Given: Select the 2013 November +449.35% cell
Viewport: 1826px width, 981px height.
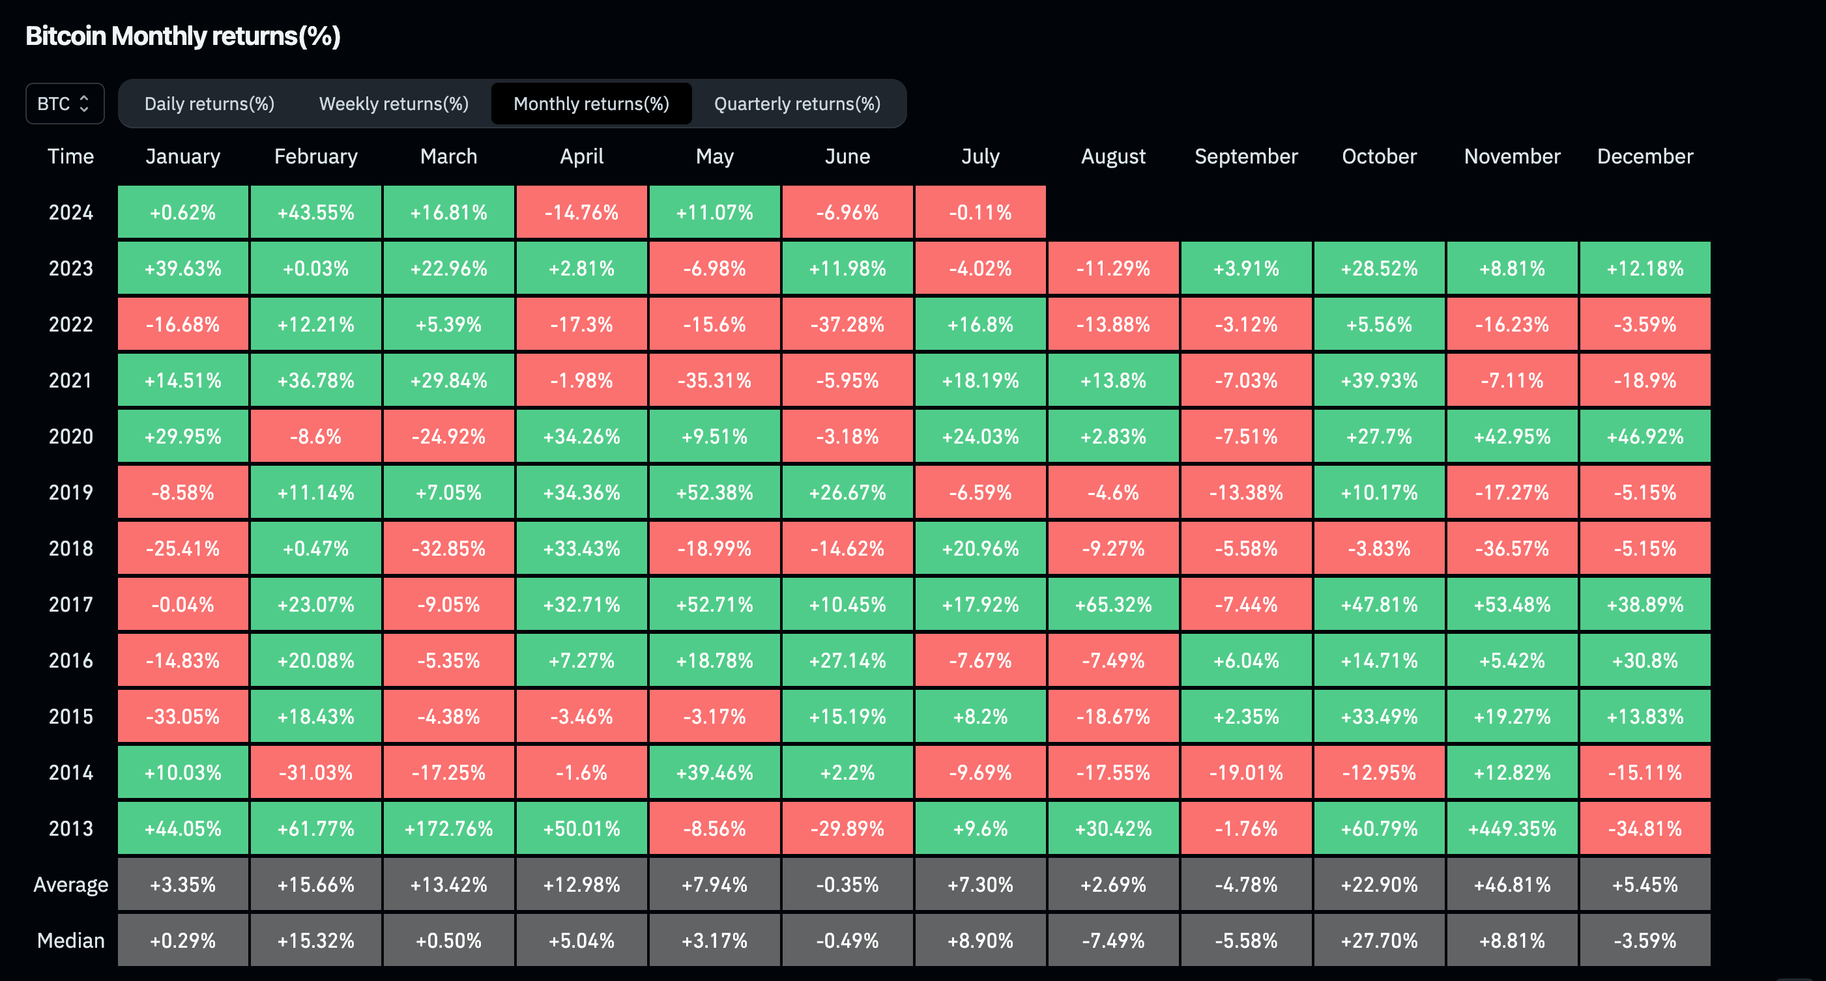Looking at the screenshot, I should pyautogui.click(x=1511, y=828).
